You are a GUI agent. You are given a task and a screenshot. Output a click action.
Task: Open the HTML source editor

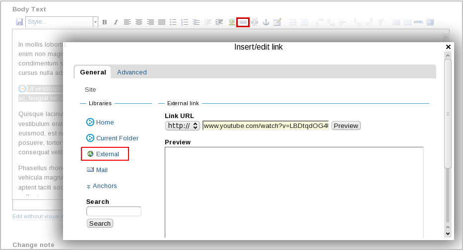[418, 22]
